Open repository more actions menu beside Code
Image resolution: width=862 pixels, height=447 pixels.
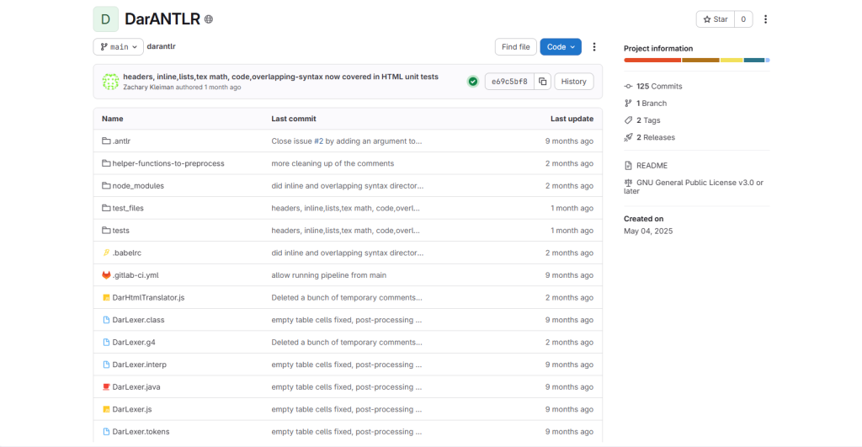(594, 47)
